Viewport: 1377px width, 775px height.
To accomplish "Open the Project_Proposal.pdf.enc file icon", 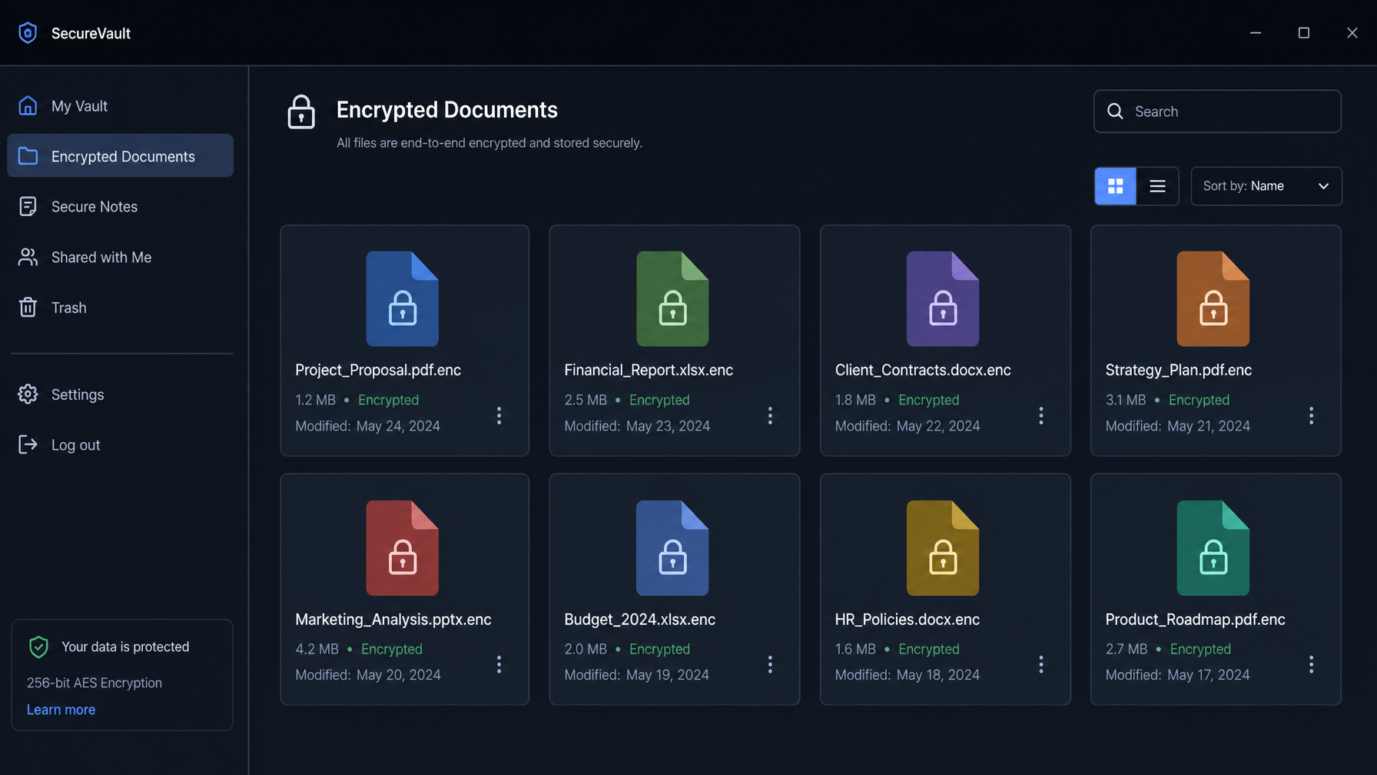I will coord(402,298).
